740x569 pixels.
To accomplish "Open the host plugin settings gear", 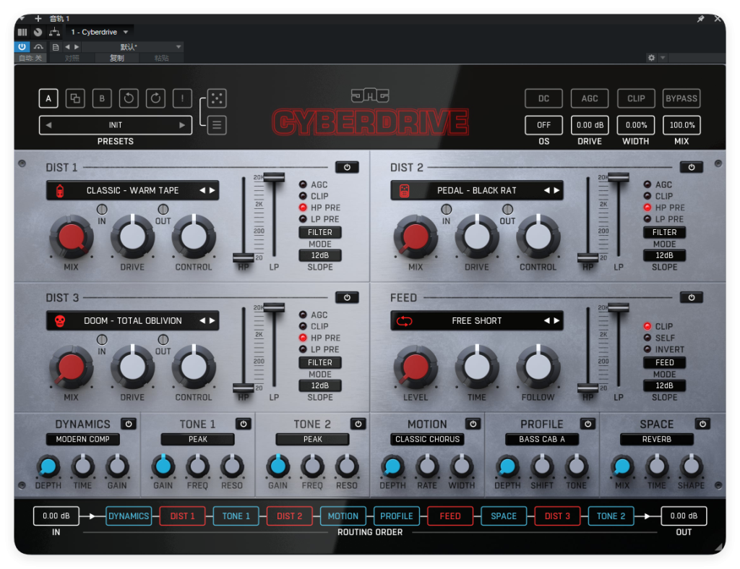I will [x=651, y=58].
